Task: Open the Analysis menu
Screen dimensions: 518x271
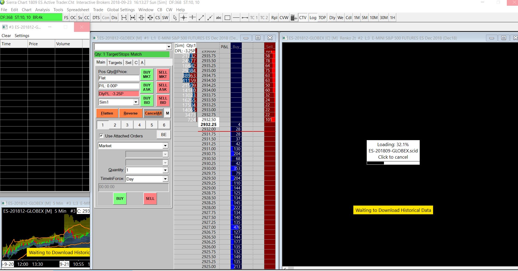Action: click(42, 10)
